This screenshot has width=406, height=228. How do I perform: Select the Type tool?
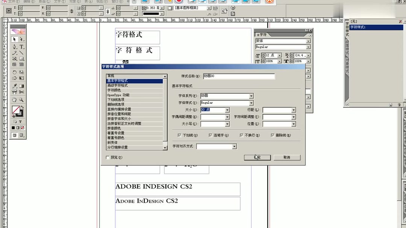pos(21,46)
